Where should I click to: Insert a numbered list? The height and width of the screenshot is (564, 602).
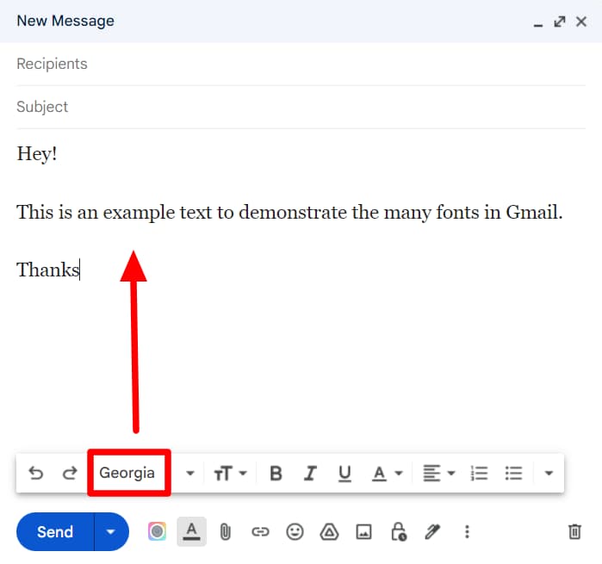[479, 473]
